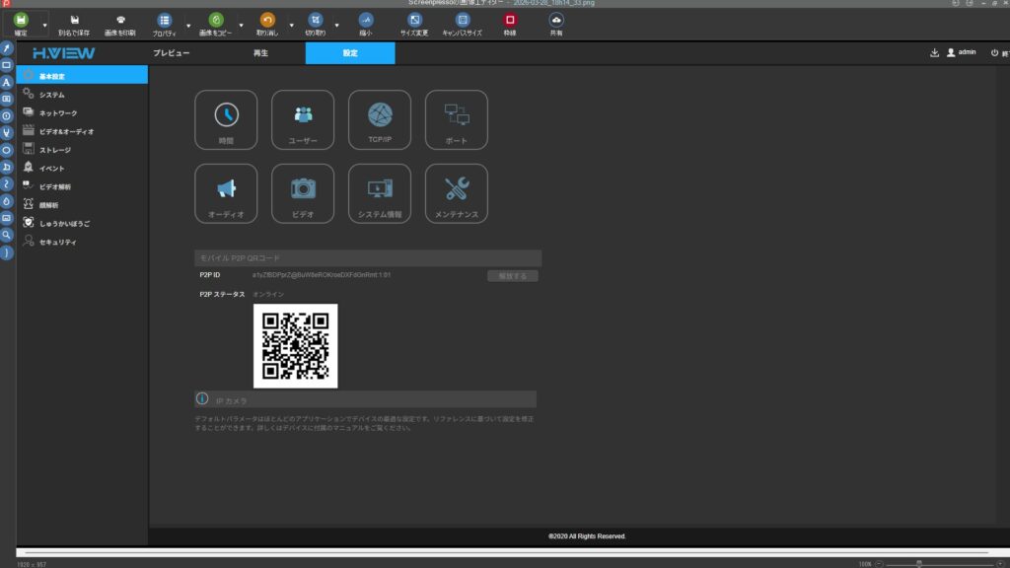
Task: Click the download icon beside admin
Action: coord(934,52)
